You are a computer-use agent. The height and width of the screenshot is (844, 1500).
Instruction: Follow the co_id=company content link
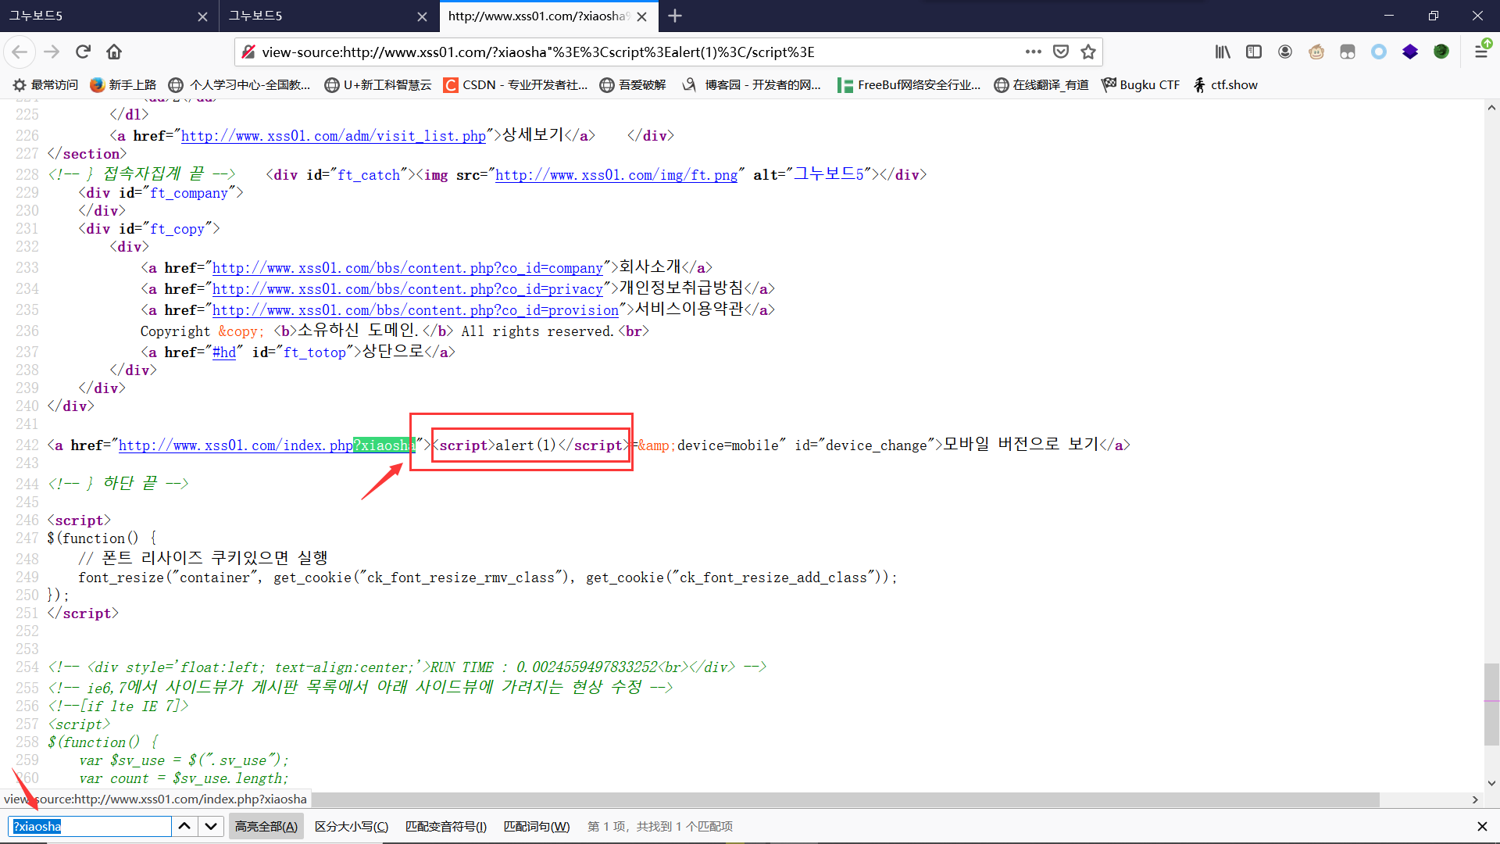tap(408, 268)
